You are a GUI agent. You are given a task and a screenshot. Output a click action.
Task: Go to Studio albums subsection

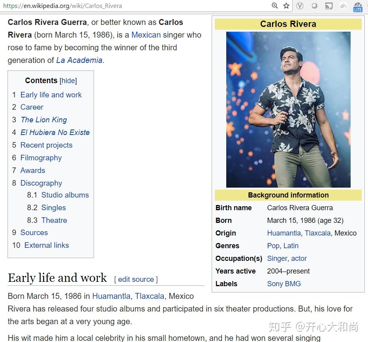[x=65, y=195]
